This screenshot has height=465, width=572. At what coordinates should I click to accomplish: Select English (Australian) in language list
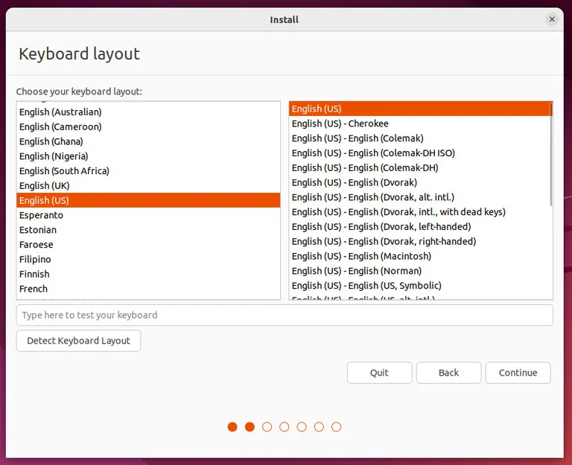(x=148, y=112)
